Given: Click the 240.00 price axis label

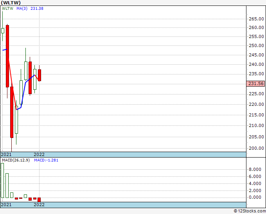Looking at the screenshot, I should [256, 64].
